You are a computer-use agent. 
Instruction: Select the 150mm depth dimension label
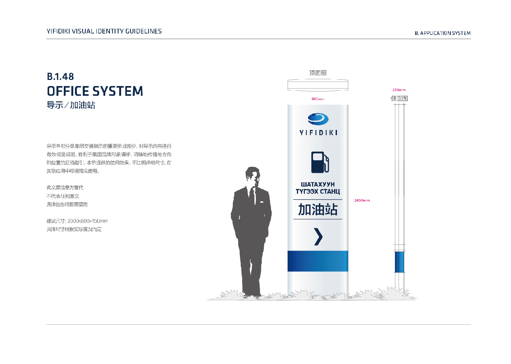[x=399, y=90]
